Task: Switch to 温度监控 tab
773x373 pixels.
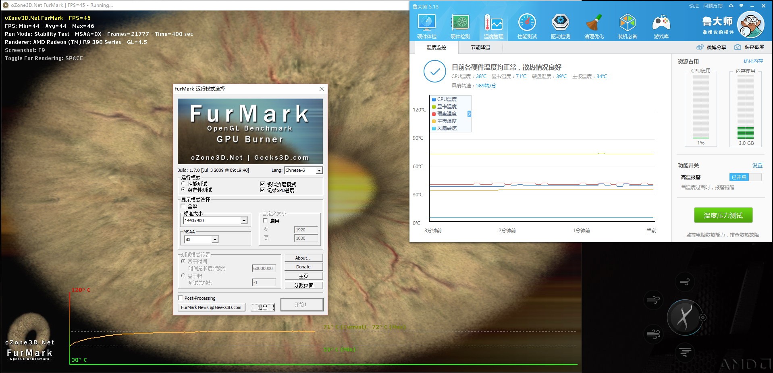Action: click(436, 47)
